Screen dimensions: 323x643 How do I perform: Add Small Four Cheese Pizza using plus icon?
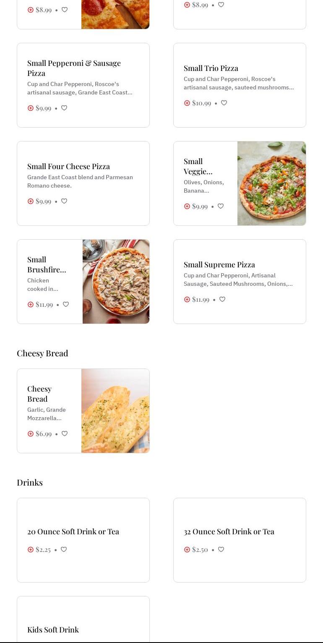tap(31, 201)
